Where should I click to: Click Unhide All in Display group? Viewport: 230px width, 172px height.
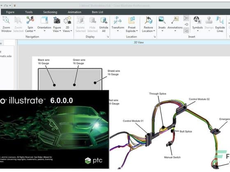pyautogui.click(x=103, y=24)
